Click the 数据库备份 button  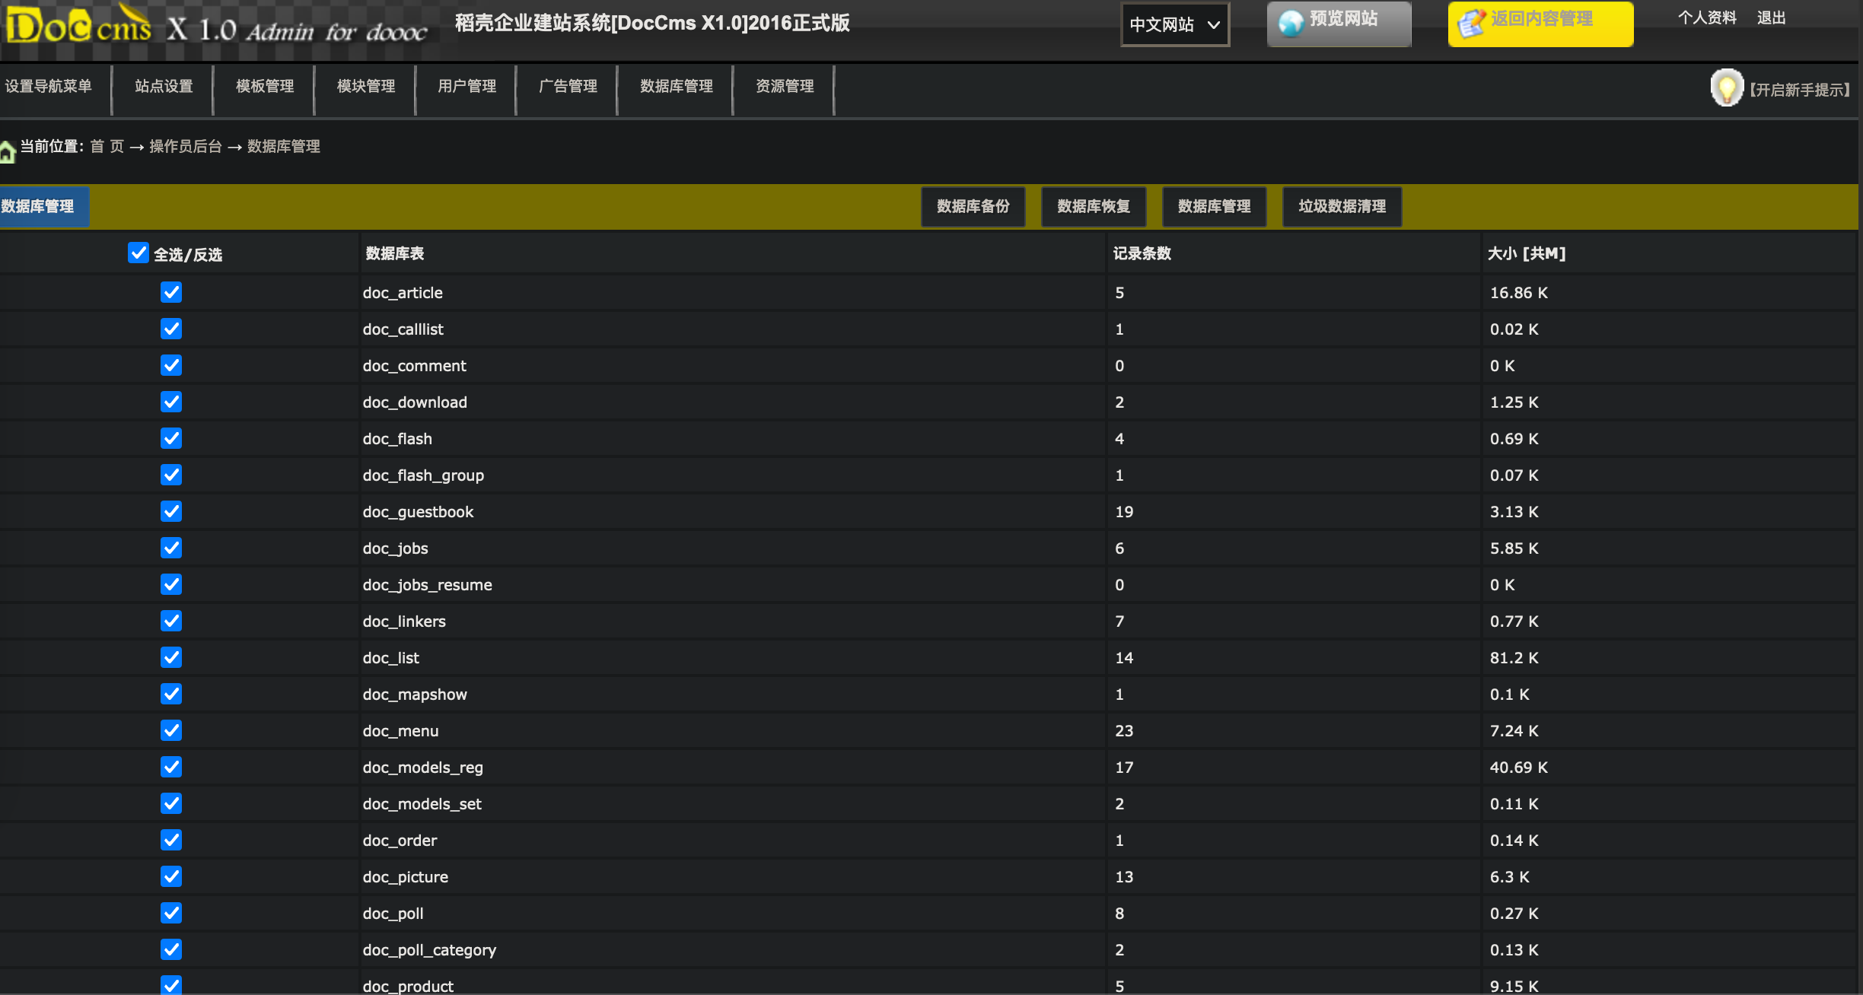(973, 207)
